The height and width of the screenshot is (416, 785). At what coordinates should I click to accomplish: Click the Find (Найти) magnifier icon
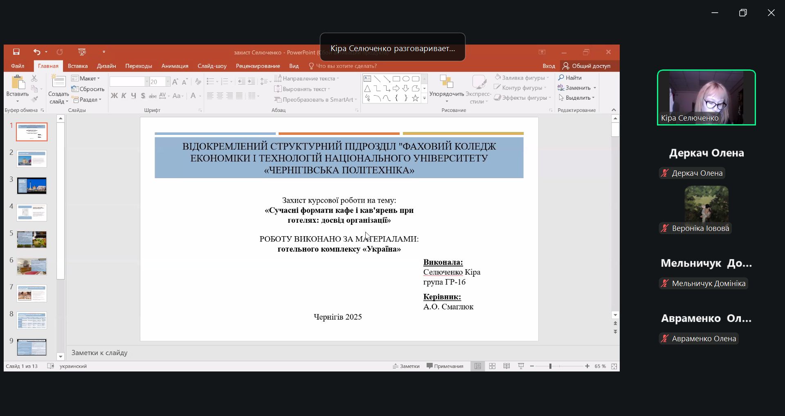tap(561, 78)
